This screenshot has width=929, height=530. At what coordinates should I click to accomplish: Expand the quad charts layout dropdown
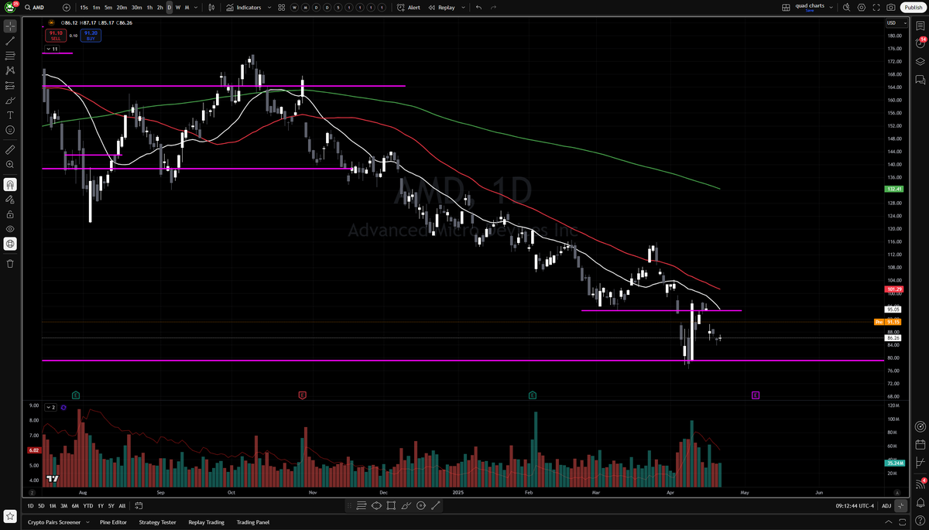point(831,7)
